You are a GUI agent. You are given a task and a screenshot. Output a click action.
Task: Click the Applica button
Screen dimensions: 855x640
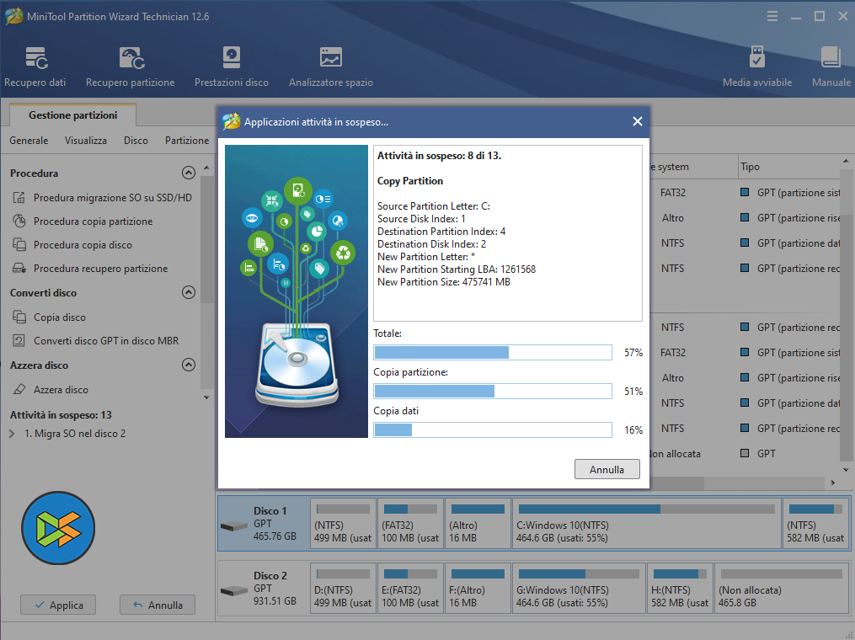point(58,605)
